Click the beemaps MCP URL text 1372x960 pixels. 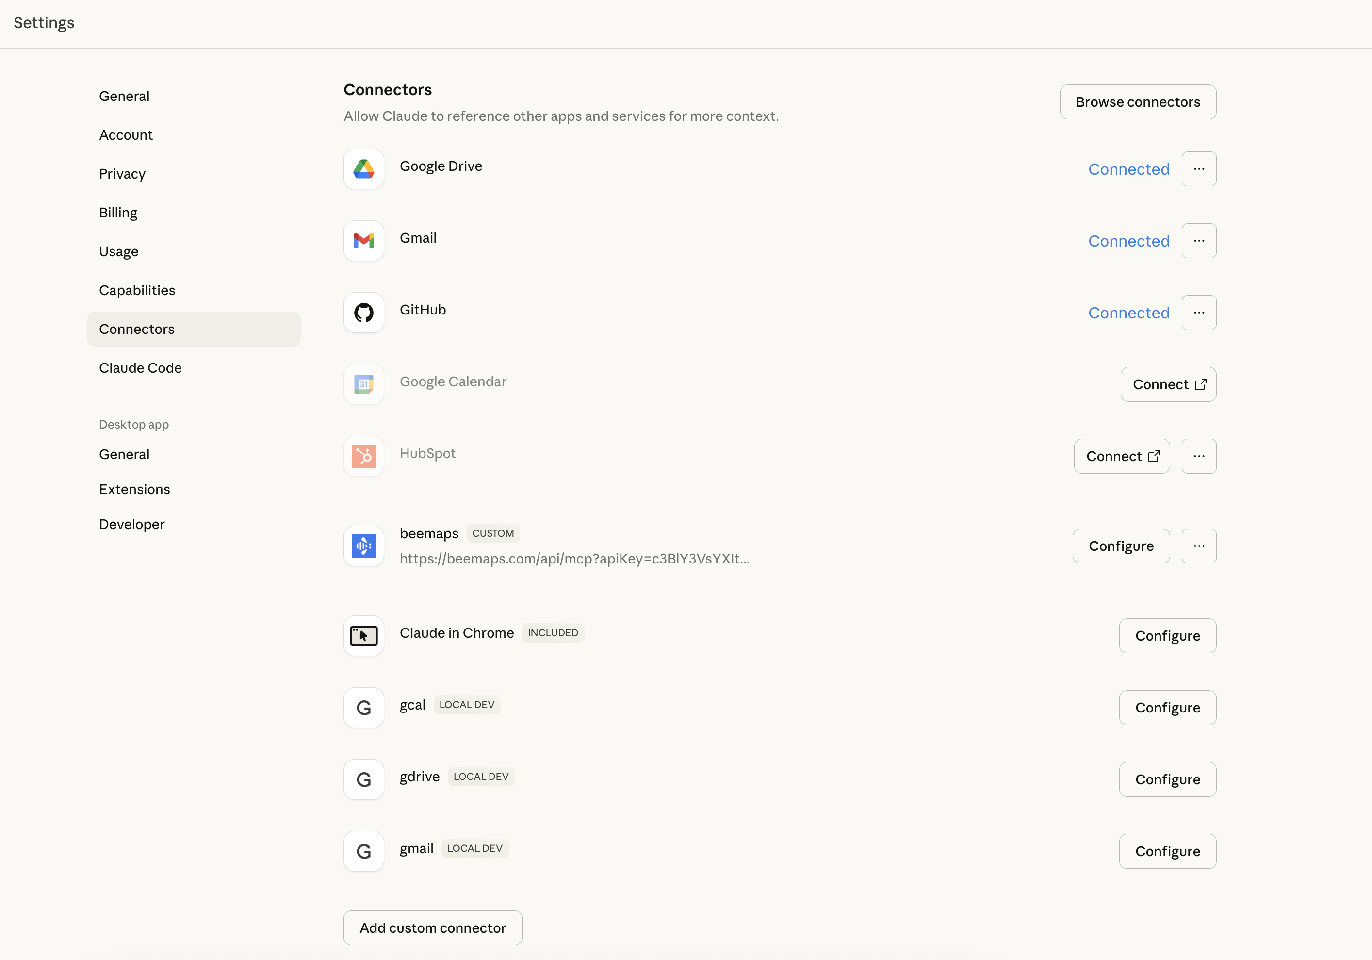pos(574,559)
